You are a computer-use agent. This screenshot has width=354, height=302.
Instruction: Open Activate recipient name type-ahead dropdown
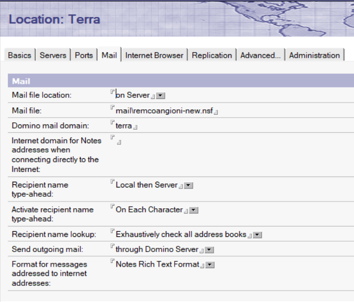pos(194,210)
